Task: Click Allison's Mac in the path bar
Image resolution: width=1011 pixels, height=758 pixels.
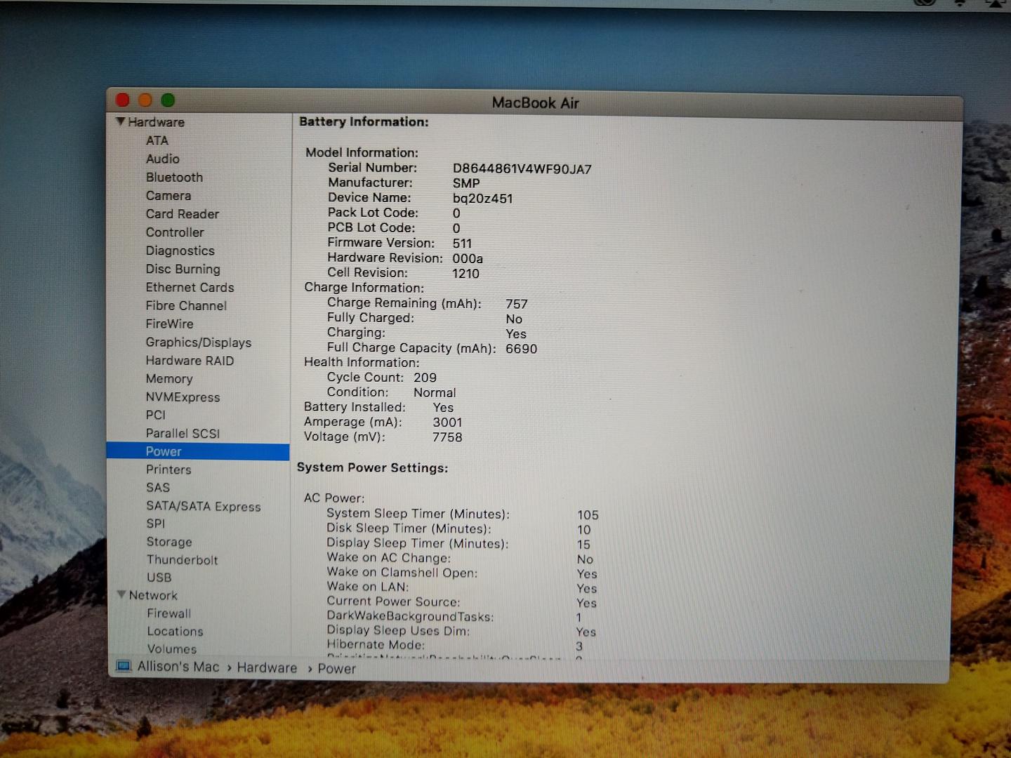Action: pyautogui.click(x=178, y=667)
